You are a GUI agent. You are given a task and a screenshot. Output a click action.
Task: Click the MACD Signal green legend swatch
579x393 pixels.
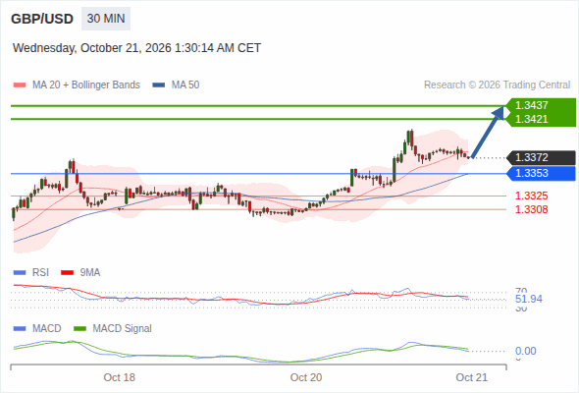pyautogui.click(x=79, y=329)
